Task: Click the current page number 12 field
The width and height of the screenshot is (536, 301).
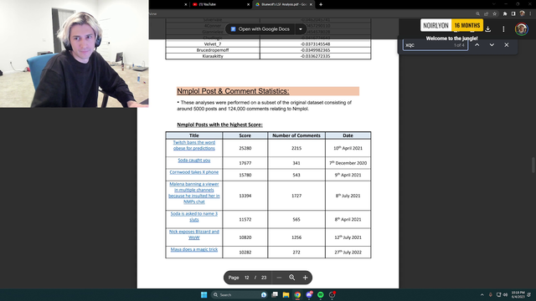Action: click(246, 278)
